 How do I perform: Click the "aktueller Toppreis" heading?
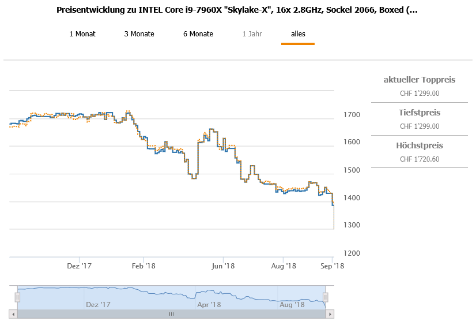point(420,80)
